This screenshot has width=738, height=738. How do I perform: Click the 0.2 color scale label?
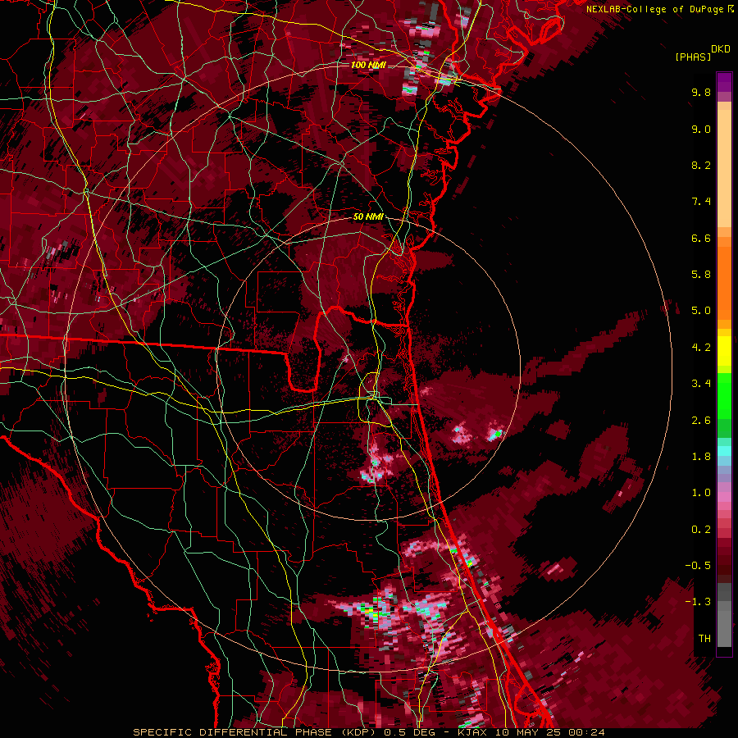pos(701,530)
